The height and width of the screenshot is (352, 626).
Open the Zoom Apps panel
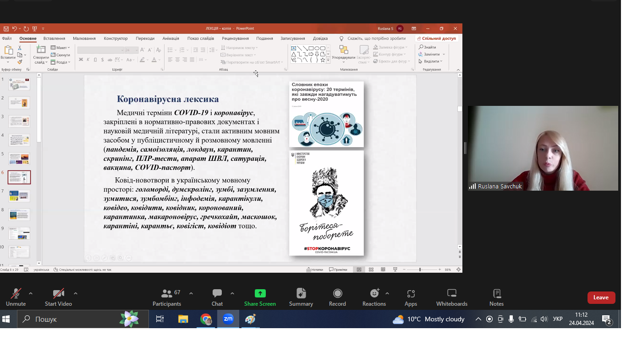[x=411, y=297]
